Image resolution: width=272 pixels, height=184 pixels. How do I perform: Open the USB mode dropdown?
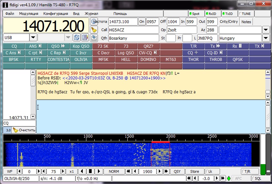pyautogui.click(x=33, y=37)
